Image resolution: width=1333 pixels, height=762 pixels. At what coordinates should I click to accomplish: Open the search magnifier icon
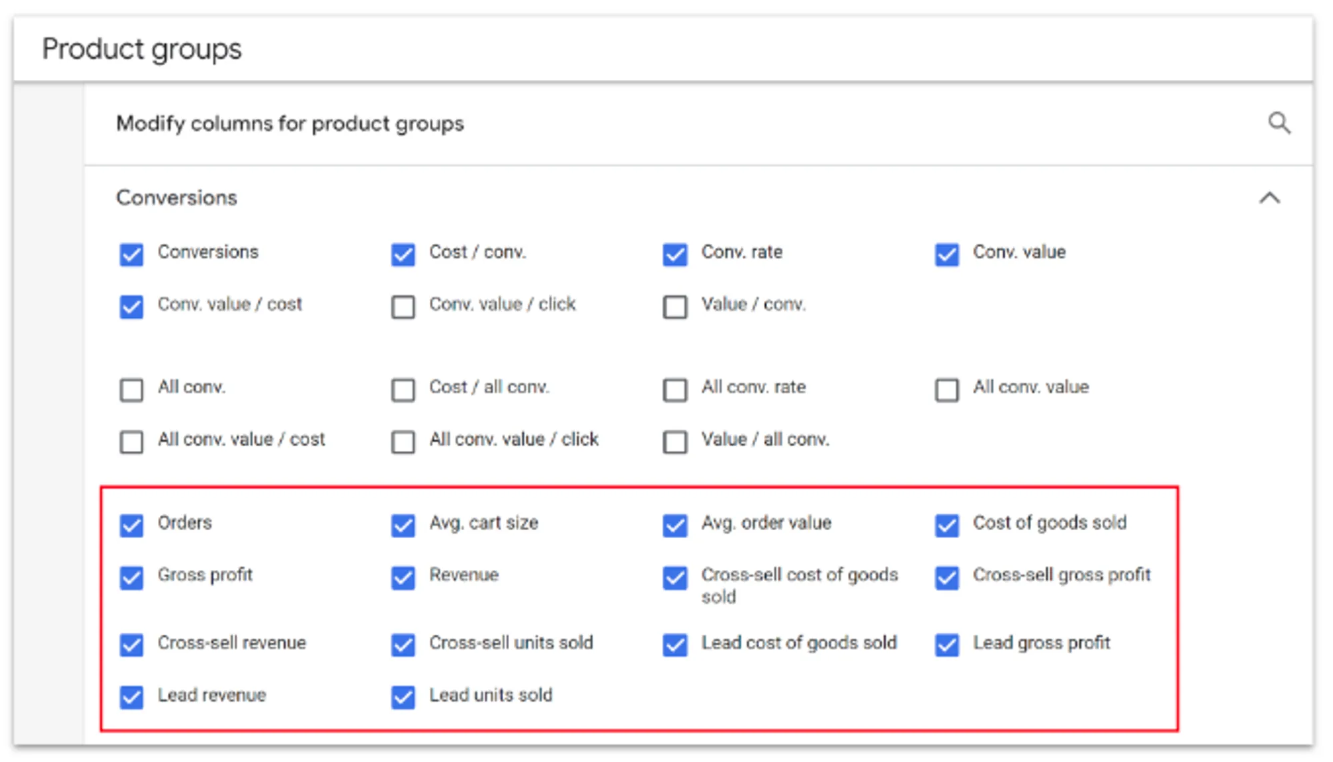tap(1278, 123)
